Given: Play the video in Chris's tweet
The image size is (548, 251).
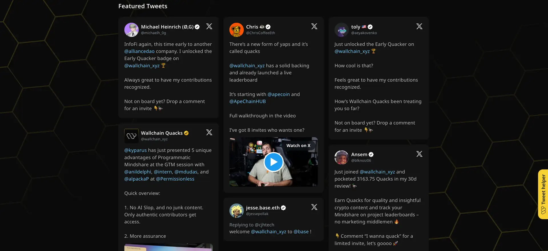Looking at the screenshot, I should click(273, 162).
